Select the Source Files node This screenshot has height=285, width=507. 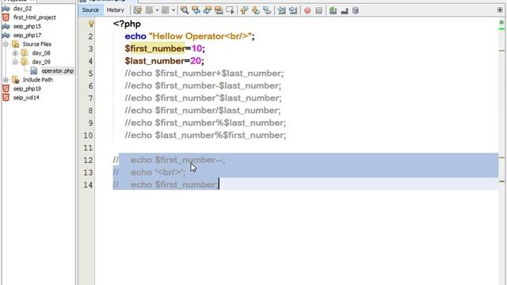pos(37,44)
